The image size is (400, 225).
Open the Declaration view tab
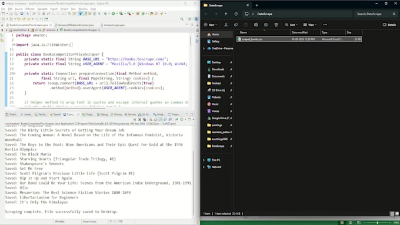click(41, 115)
